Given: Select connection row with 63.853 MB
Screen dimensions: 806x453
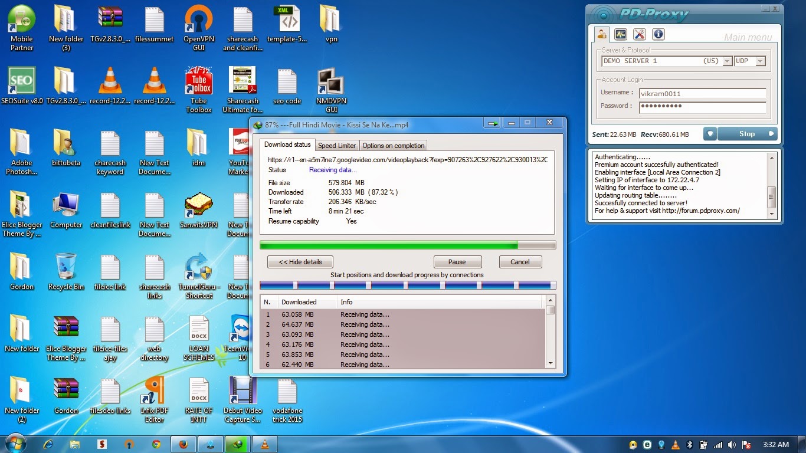Looking at the screenshot, I should point(403,354).
